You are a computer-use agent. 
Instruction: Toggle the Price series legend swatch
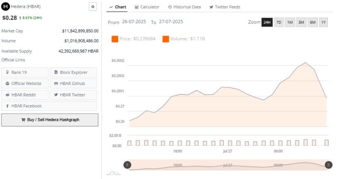point(115,39)
